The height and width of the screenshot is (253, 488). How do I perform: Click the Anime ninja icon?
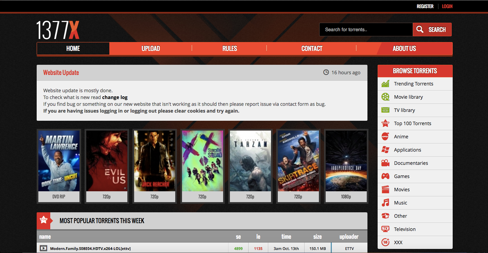point(385,137)
